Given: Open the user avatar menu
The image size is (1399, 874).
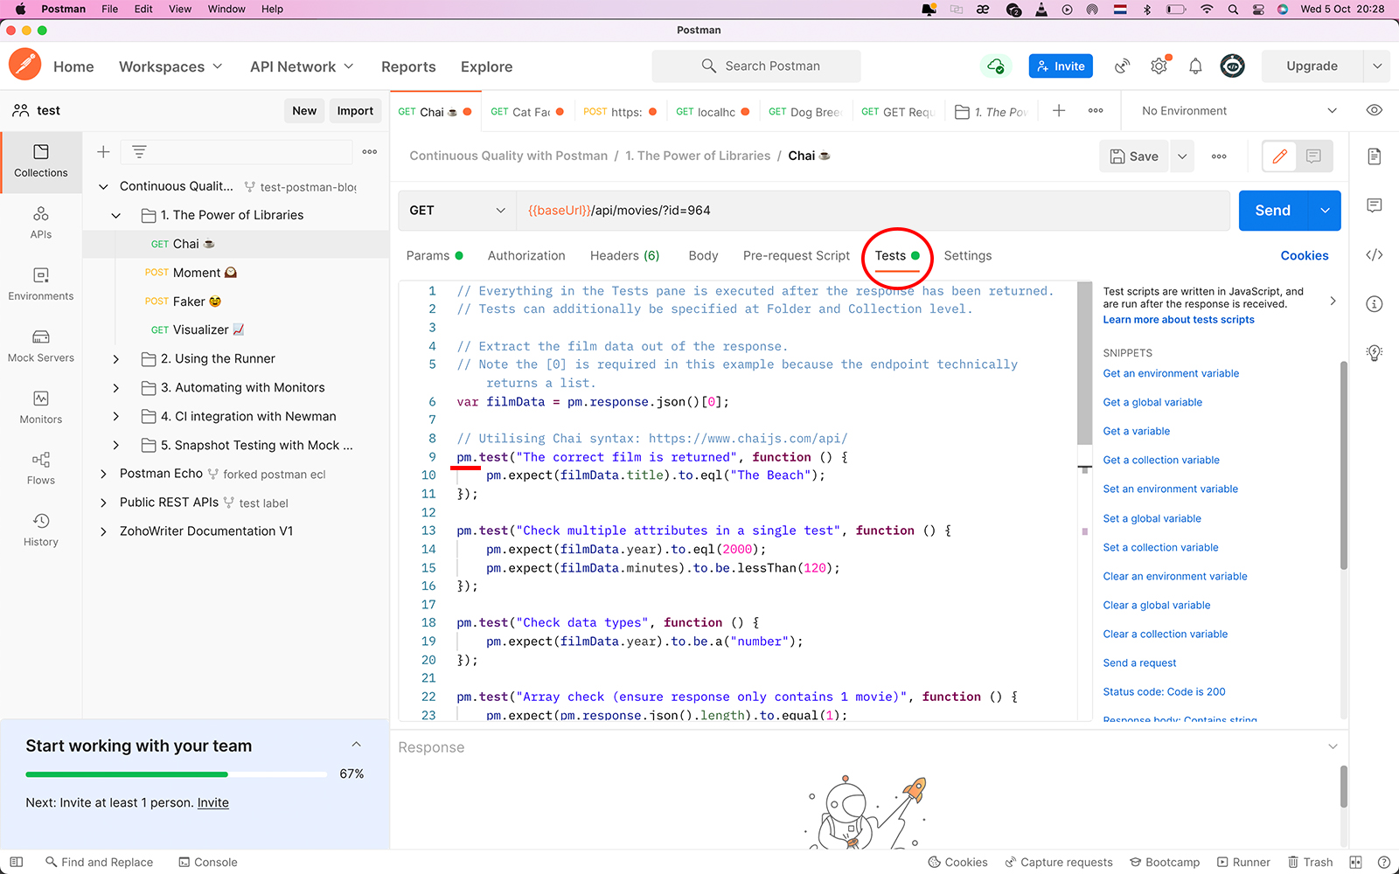Looking at the screenshot, I should click(1233, 66).
